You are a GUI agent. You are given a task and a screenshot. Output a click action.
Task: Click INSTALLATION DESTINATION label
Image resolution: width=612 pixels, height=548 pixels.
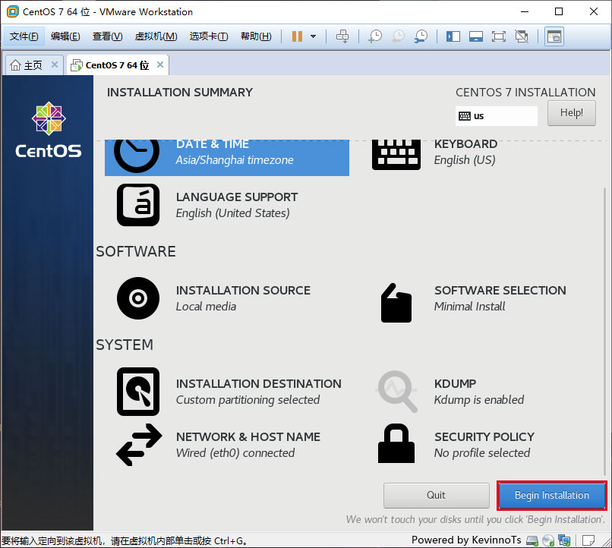259,384
